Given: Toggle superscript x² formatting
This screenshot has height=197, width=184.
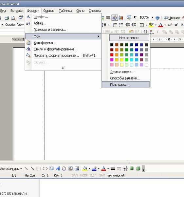Looking at the screenshot, I should point(176,25).
